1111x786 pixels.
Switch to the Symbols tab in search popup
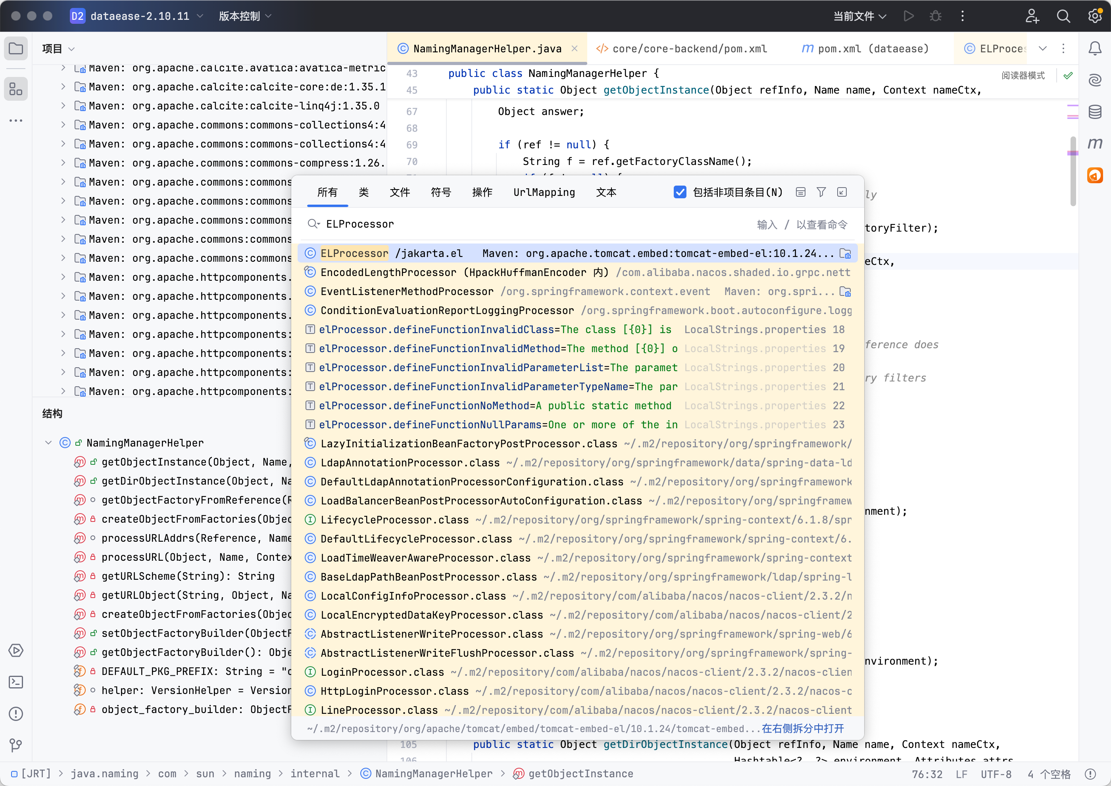coord(441,192)
